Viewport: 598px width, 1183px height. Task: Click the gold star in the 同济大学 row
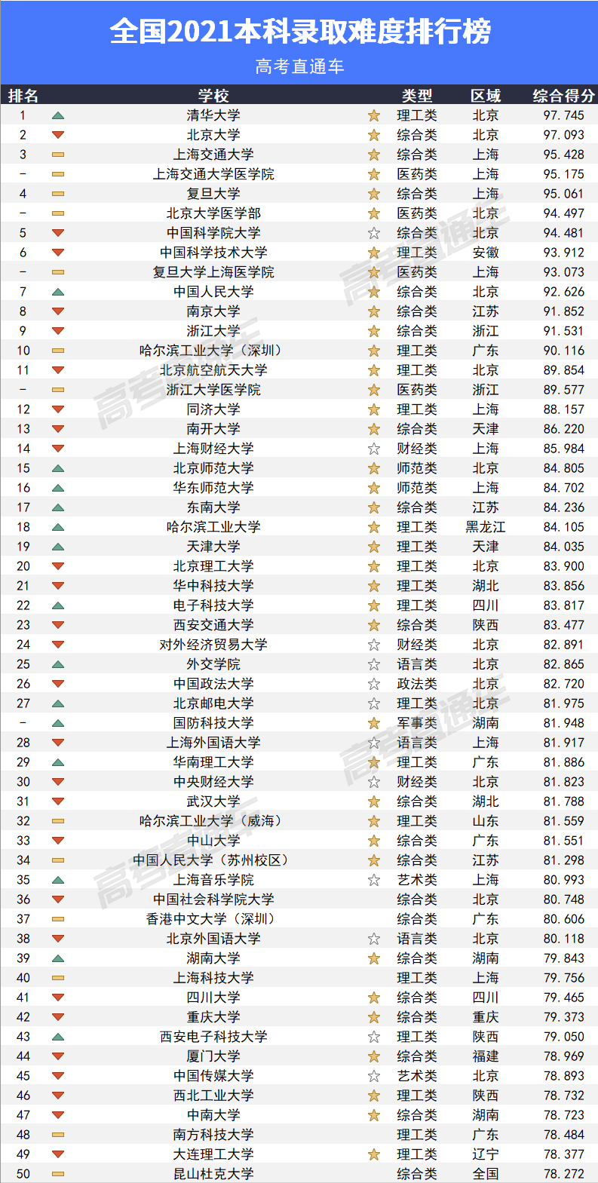coord(373,409)
